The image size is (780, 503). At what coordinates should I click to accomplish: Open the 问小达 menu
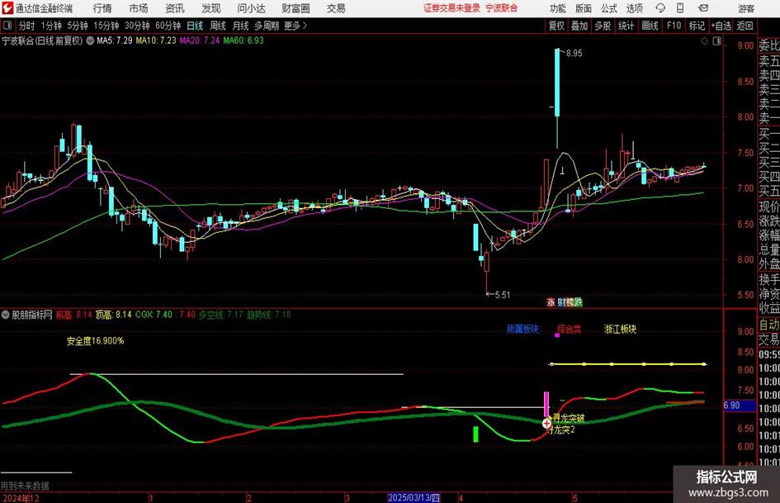251,8
